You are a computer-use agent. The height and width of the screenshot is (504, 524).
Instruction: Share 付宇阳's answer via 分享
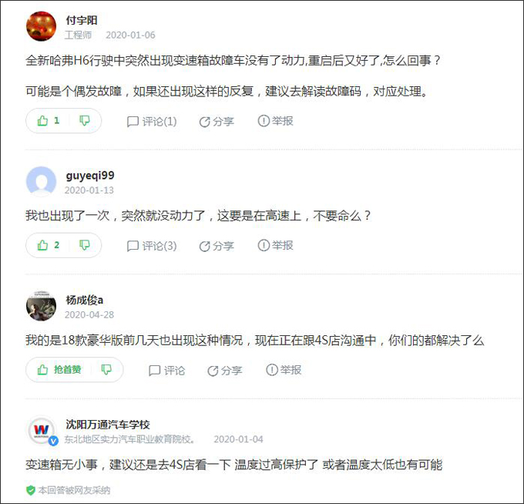point(217,122)
